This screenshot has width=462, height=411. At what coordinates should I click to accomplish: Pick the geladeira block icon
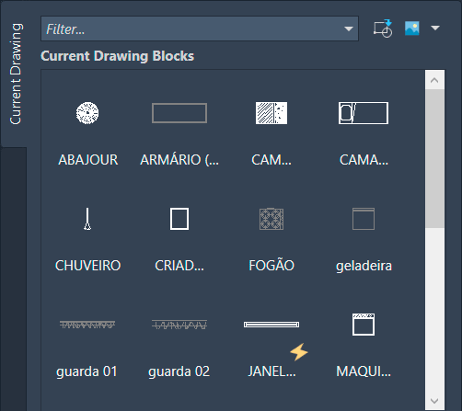tap(364, 219)
